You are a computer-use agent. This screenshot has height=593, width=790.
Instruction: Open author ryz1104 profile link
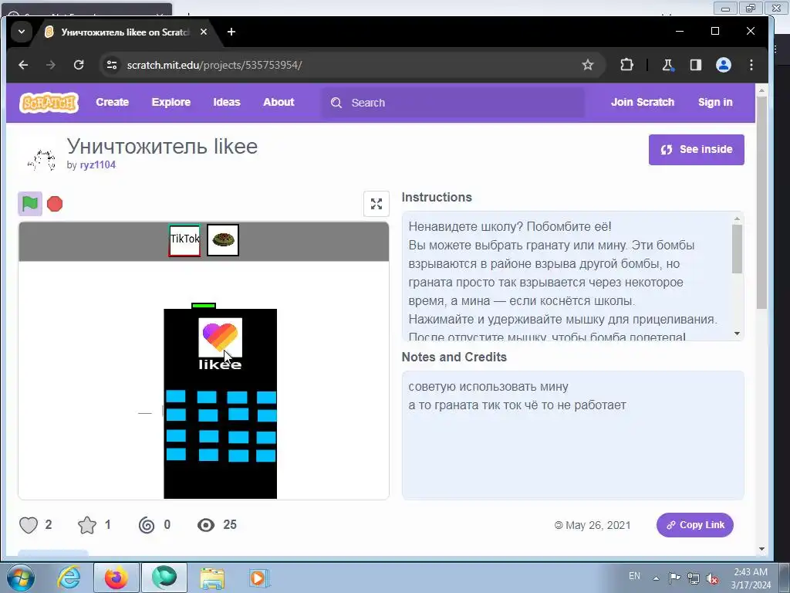point(98,165)
